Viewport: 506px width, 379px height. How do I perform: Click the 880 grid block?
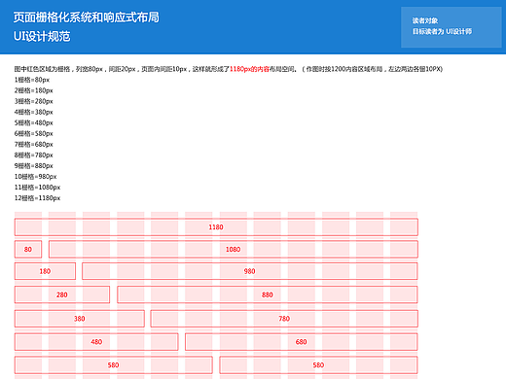(268, 294)
